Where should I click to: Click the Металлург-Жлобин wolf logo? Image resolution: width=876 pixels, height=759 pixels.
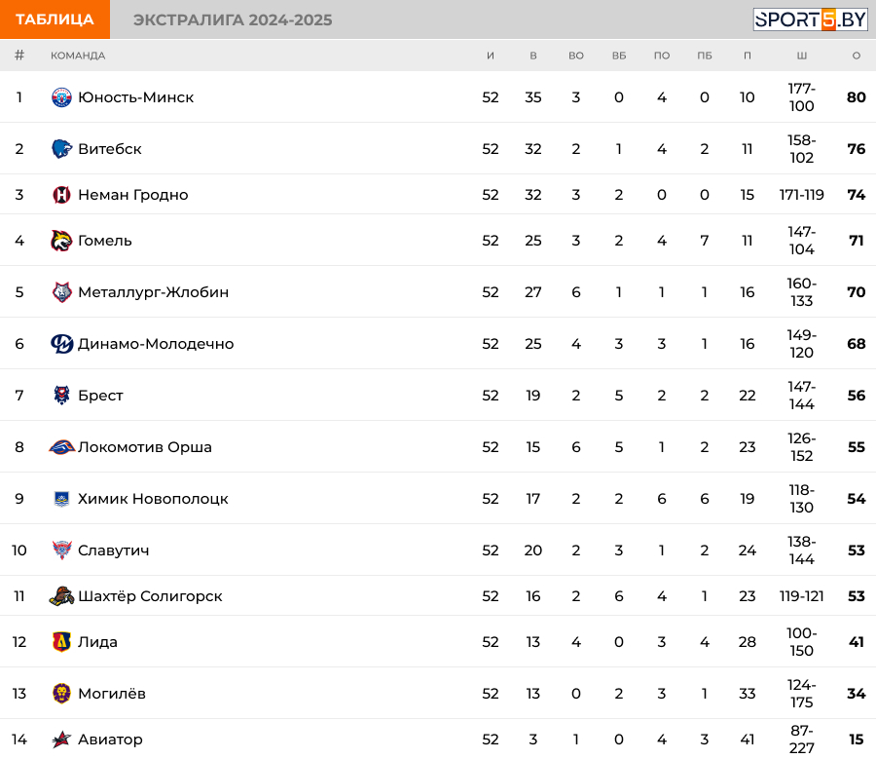[x=61, y=292]
